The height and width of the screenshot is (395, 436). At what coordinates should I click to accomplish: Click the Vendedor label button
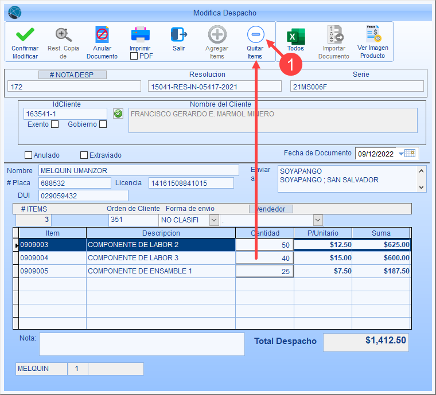(271, 209)
